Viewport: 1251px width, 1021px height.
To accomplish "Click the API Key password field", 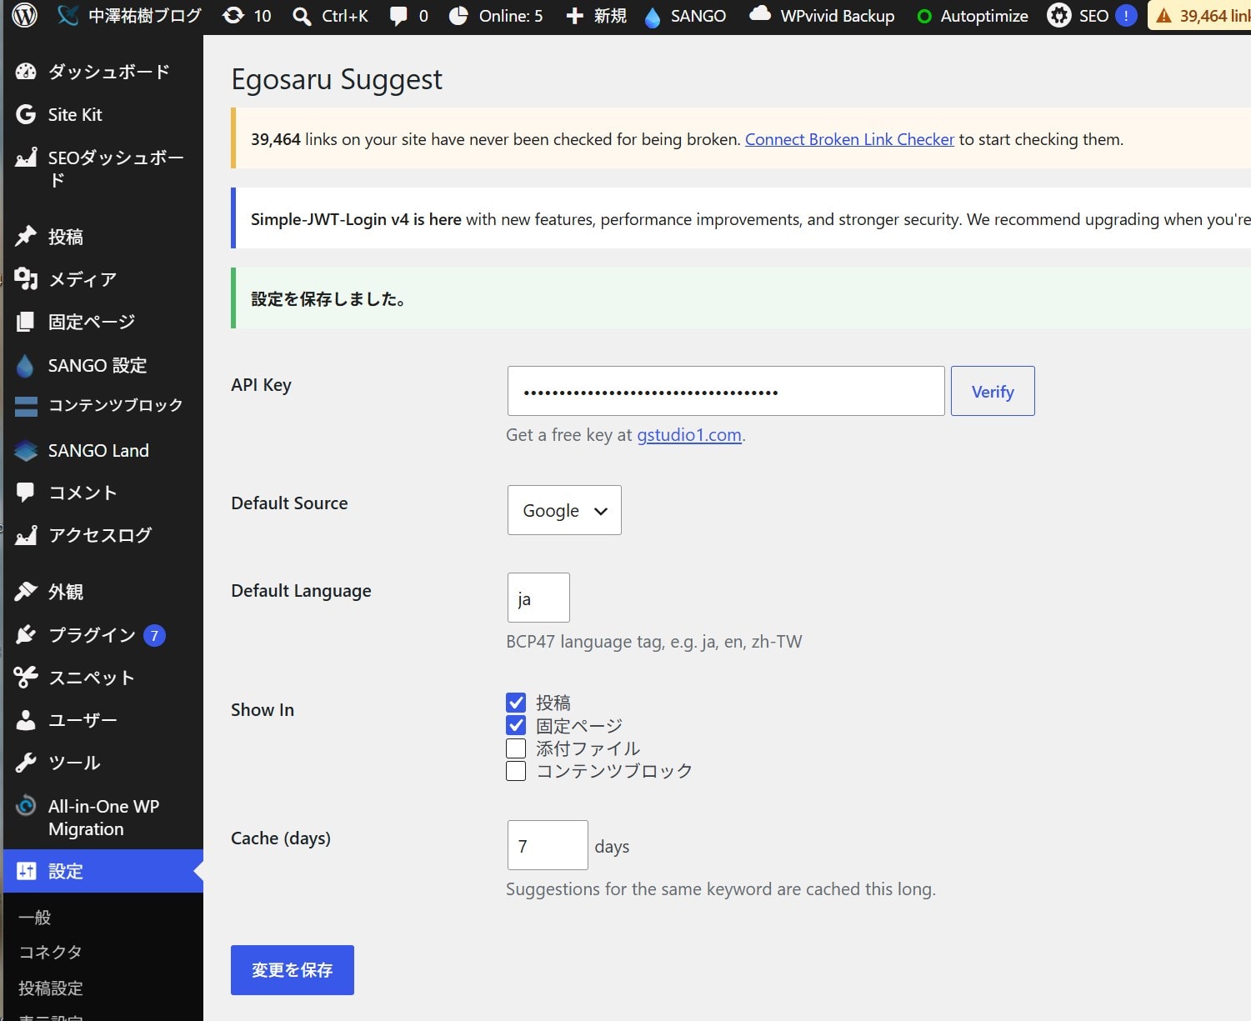I will [726, 391].
